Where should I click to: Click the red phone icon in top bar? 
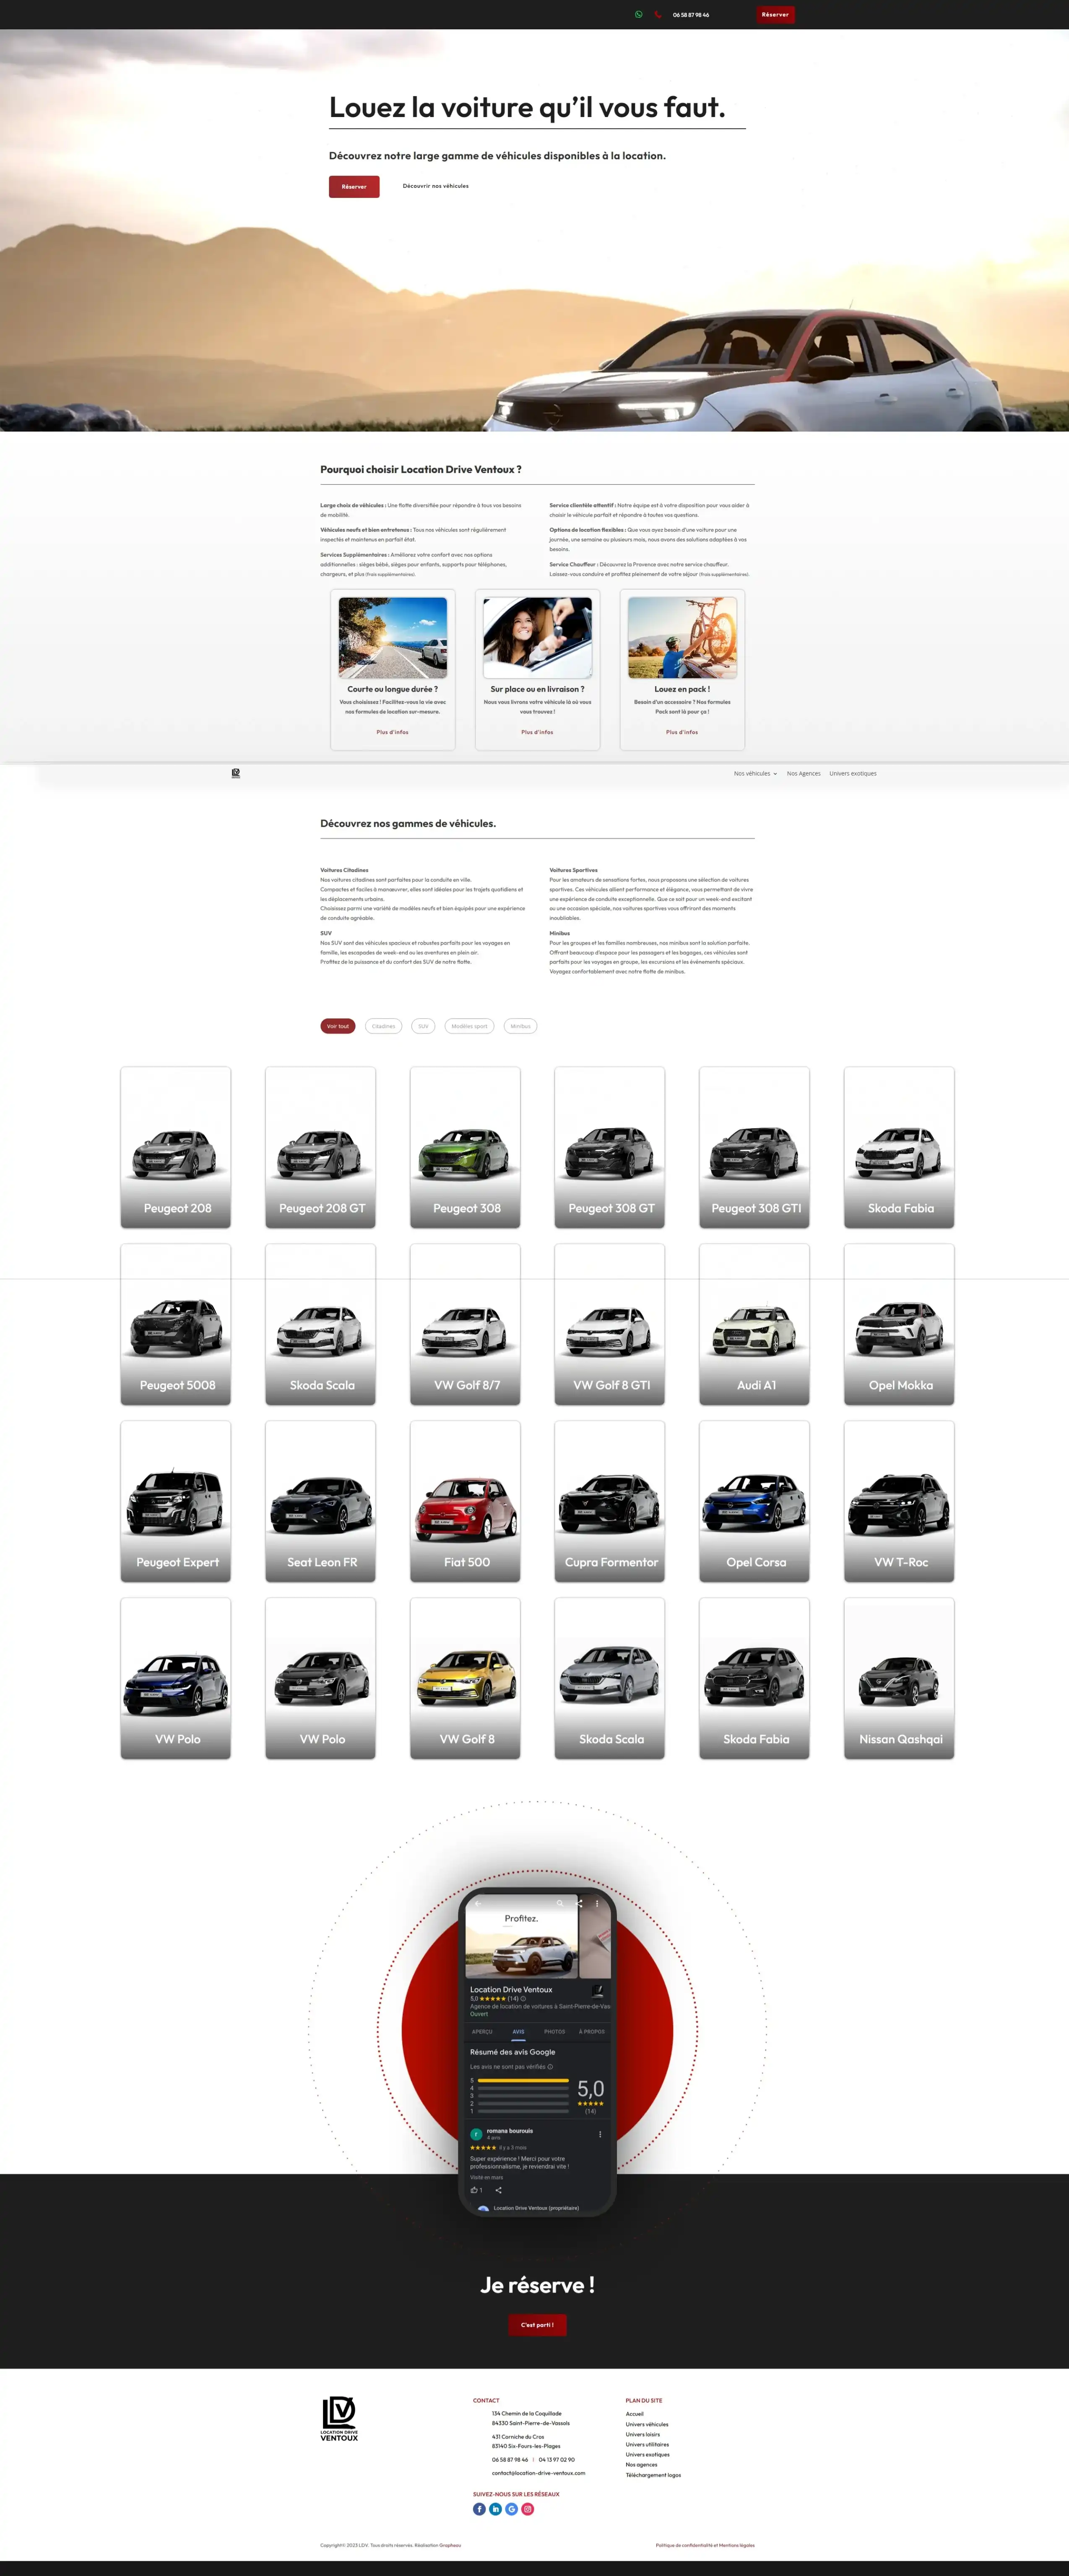point(658,15)
